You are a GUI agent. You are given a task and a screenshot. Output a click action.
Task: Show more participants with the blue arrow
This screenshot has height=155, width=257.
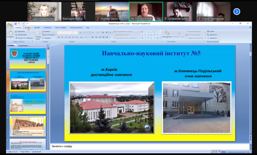237,12
